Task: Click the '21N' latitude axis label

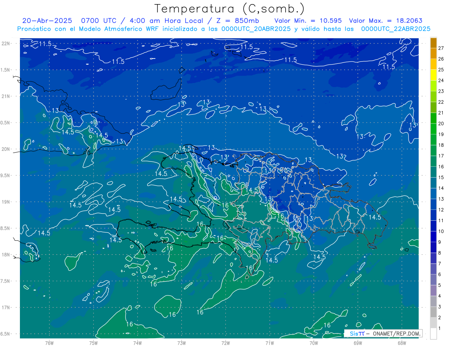Action: pyautogui.click(x=6, y=96)
